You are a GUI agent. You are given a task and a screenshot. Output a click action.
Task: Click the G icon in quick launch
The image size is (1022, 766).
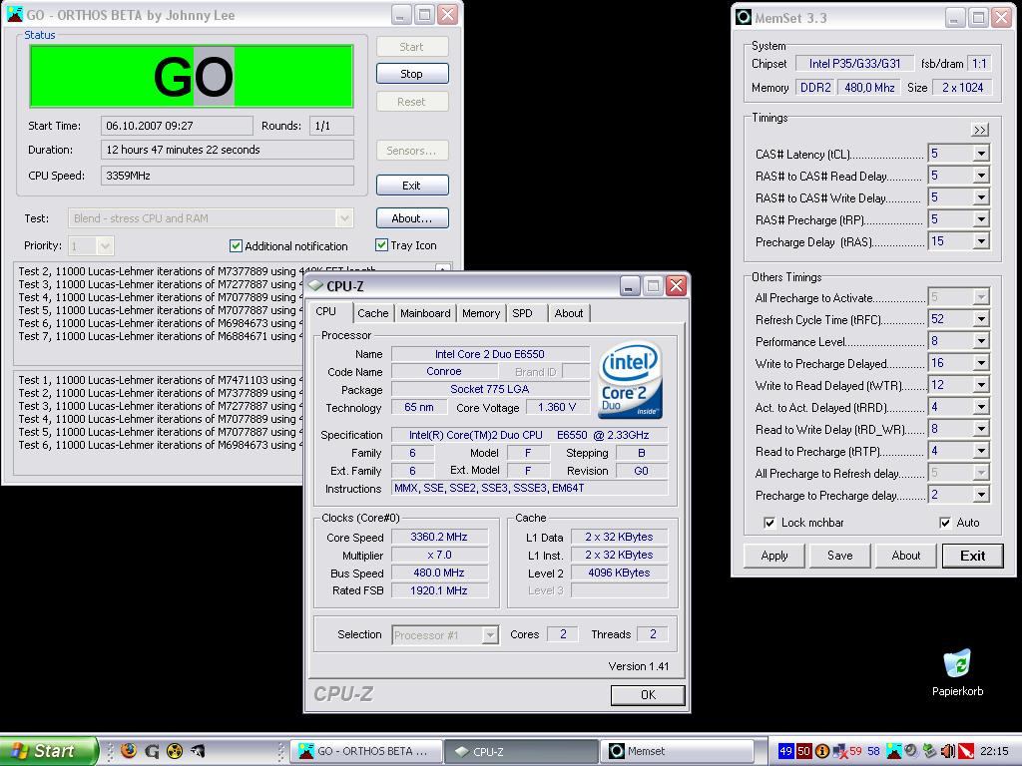[x=152, y=751]
